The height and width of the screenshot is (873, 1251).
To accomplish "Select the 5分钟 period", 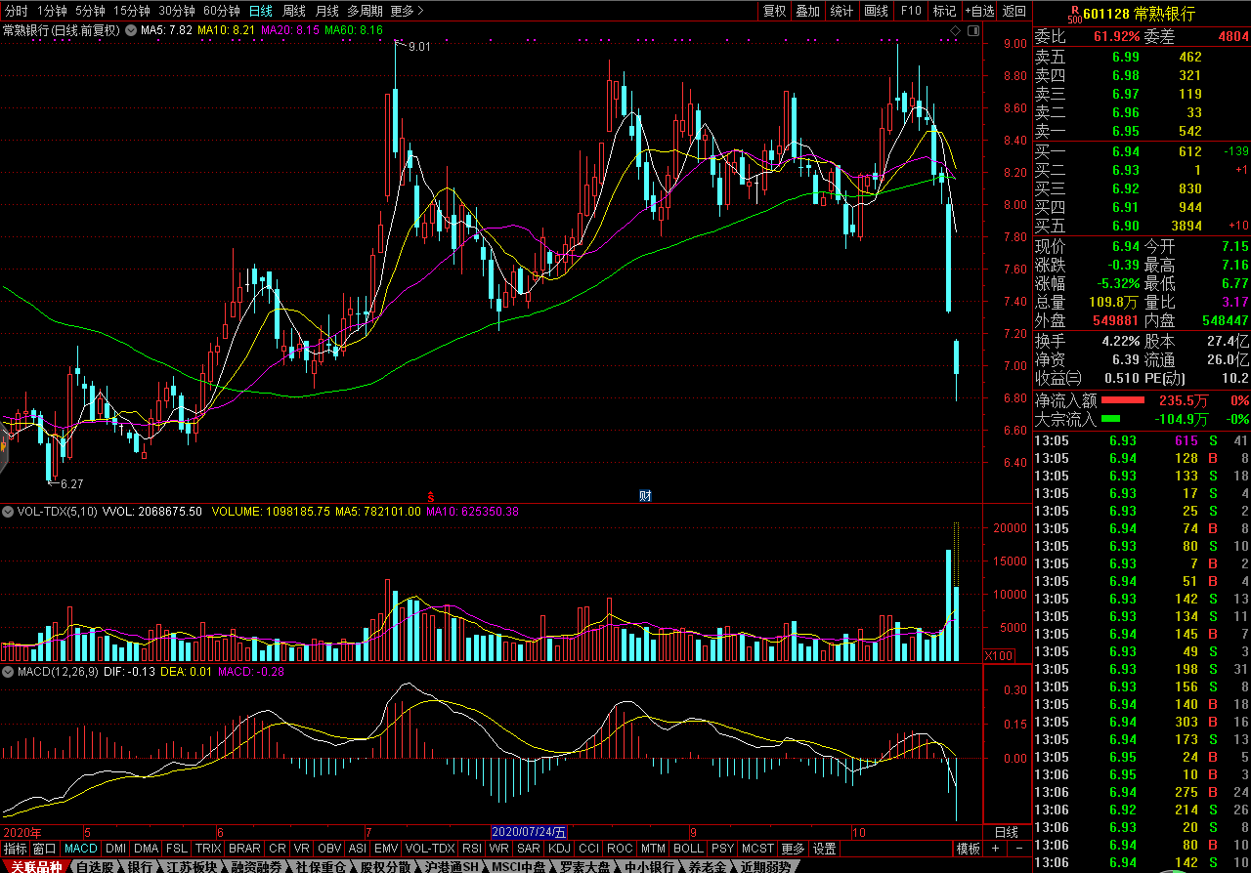I will (89, 11).
